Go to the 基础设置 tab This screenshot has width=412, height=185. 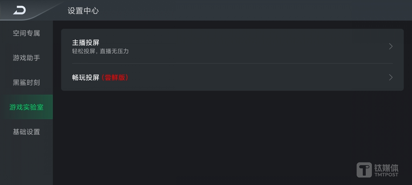(26, 132)
